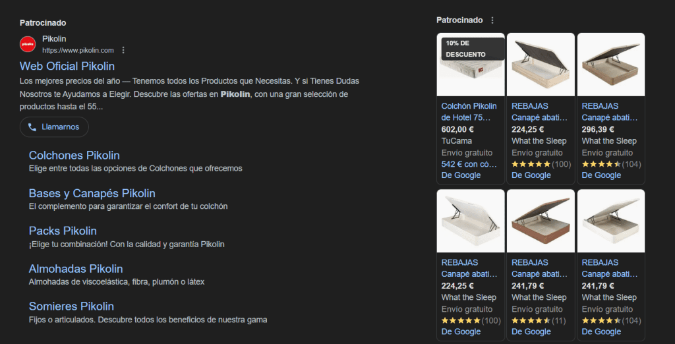
Task: Click the brown canapé product thumbnail
Action: (x=541, y=221)
